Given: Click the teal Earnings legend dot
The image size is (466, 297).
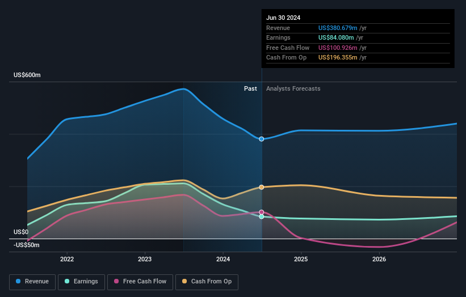Looking at the screenshot, I should click(x=67, y=281).
